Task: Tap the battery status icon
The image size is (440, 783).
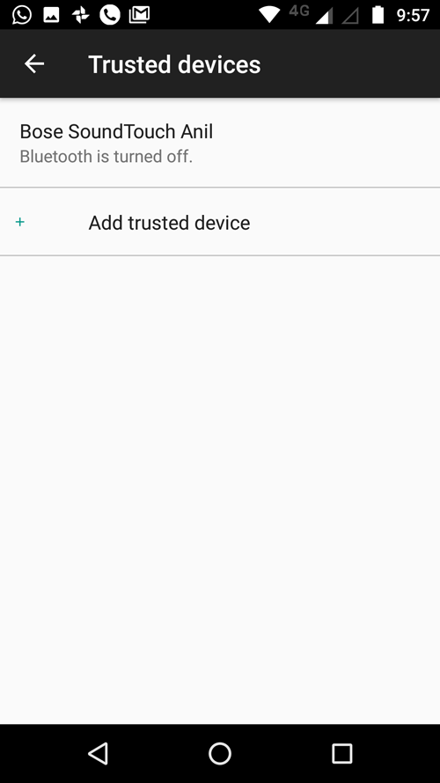Action: [x=378, y=15]
